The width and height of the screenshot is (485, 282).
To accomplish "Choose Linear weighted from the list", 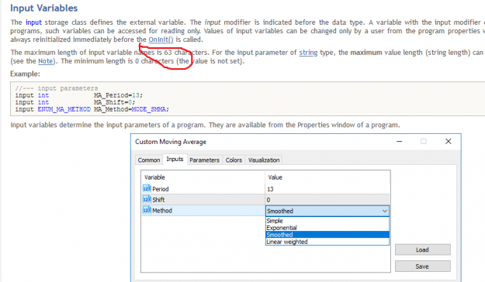I will (x=327, y=242).
